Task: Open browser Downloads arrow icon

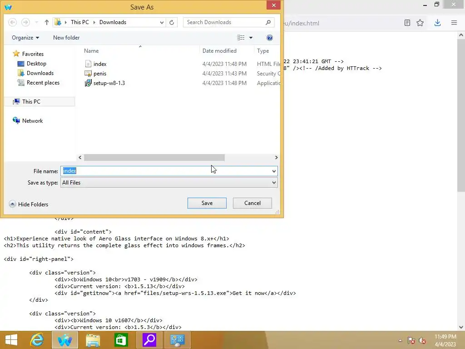Action: [x=437, y=23]
